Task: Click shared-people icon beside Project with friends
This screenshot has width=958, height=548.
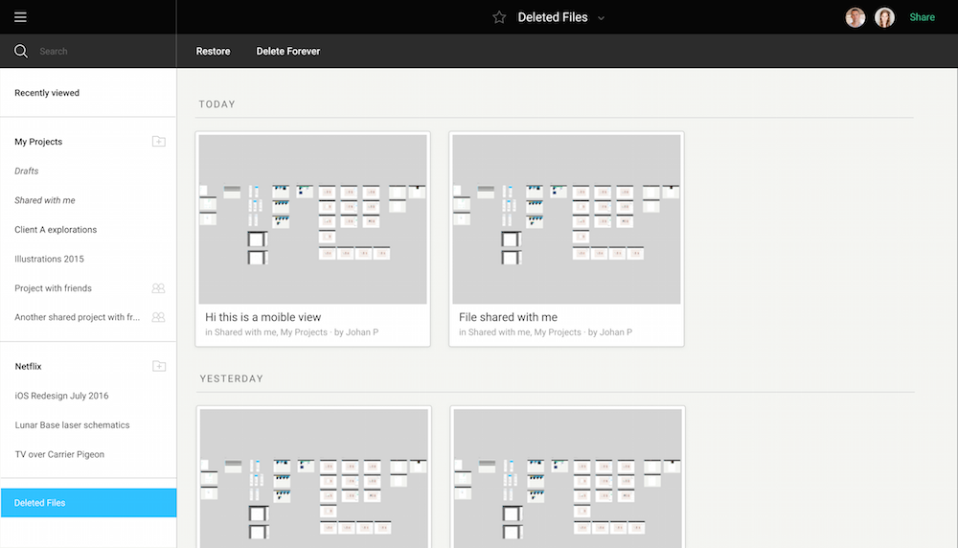Action: [158, 287]
